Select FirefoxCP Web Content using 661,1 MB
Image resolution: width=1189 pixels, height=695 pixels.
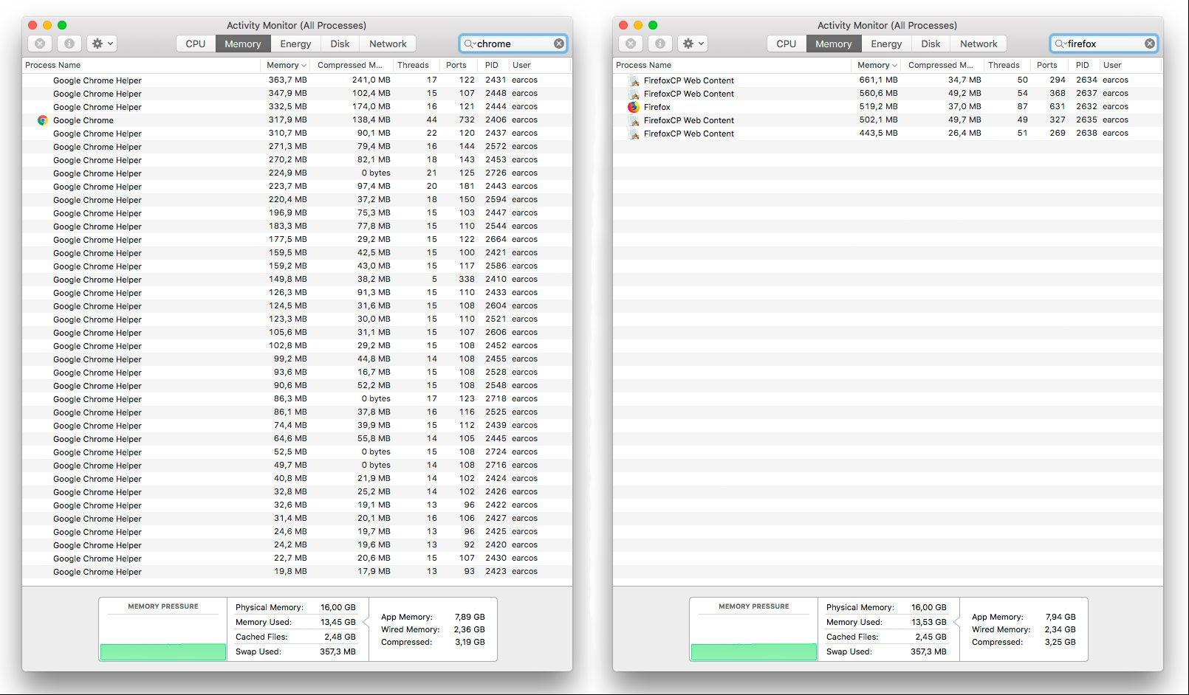point(888,80)
